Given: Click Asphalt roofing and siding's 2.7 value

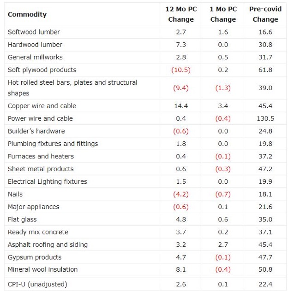Looking at the screenshot, I should (x=223, y=244).
